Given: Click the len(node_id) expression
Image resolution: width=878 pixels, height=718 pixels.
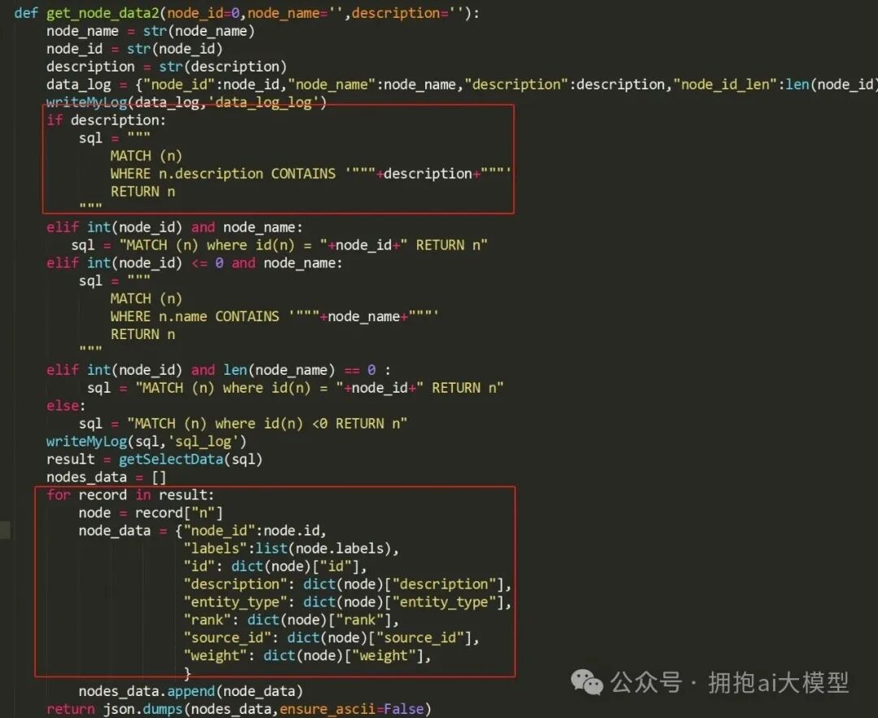Looking at the screenshot, I should [829, 84].
